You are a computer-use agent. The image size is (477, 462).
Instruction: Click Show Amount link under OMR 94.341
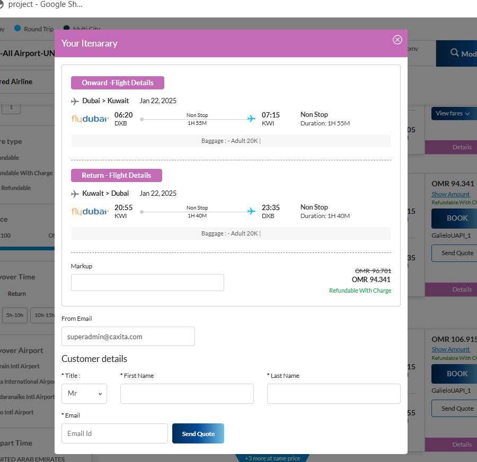click(450, 194)
